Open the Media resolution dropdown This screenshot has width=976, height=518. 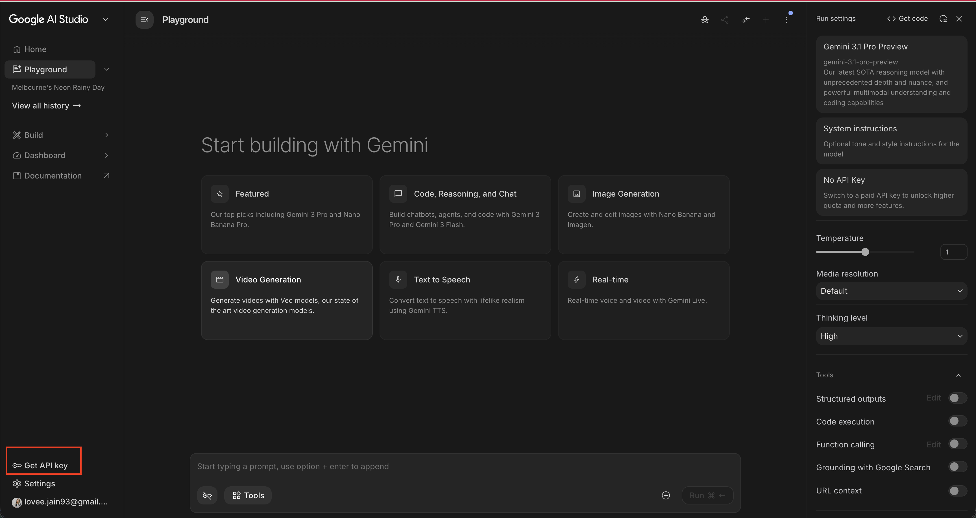point(891,291)
